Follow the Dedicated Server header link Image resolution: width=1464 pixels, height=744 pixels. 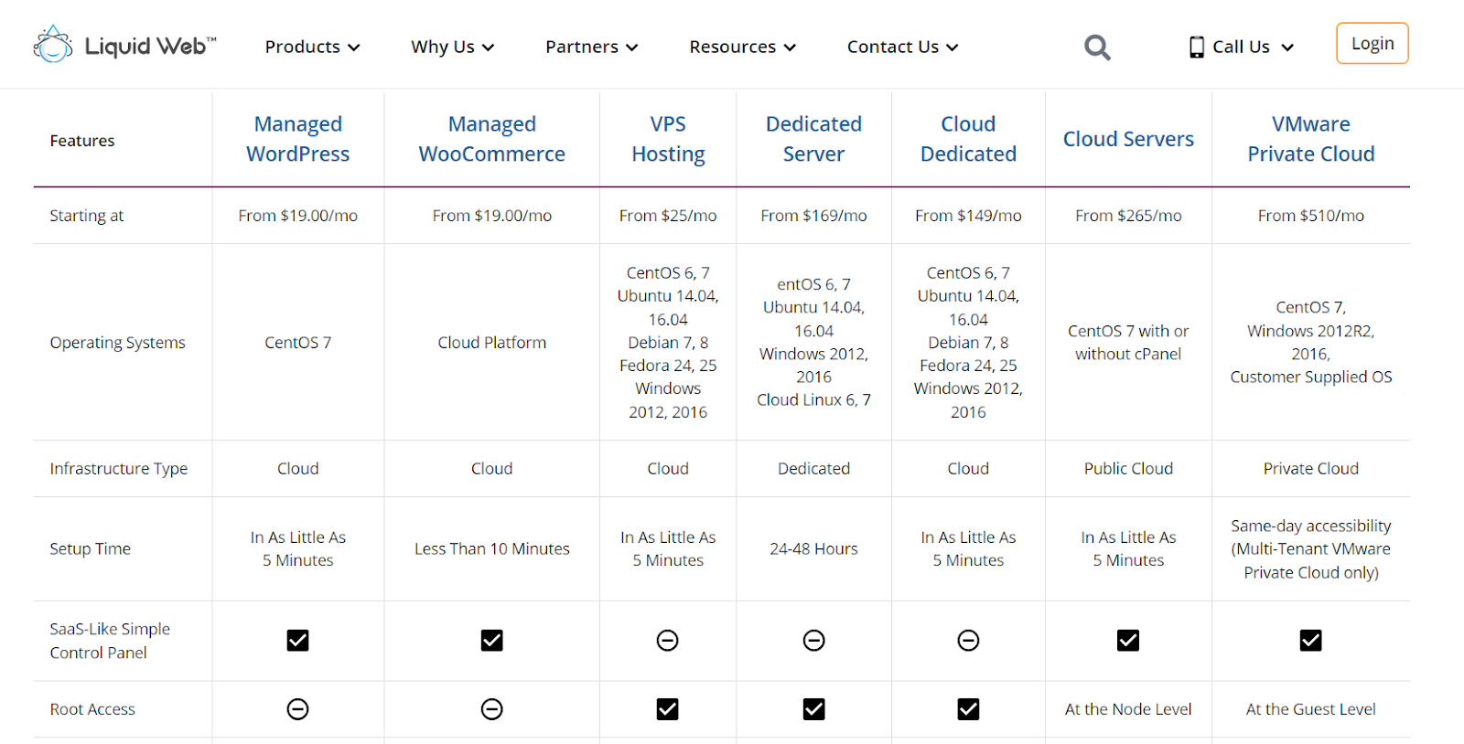click(813, 139)
